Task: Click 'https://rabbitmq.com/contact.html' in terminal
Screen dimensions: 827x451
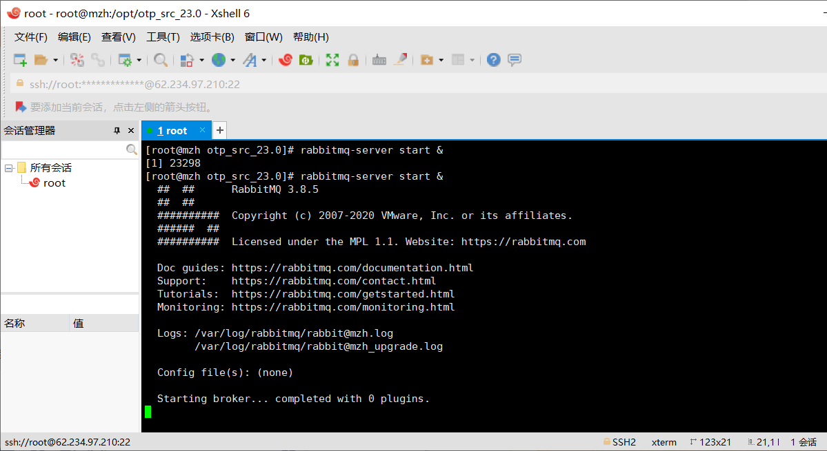Action: (x=334, y=281)
